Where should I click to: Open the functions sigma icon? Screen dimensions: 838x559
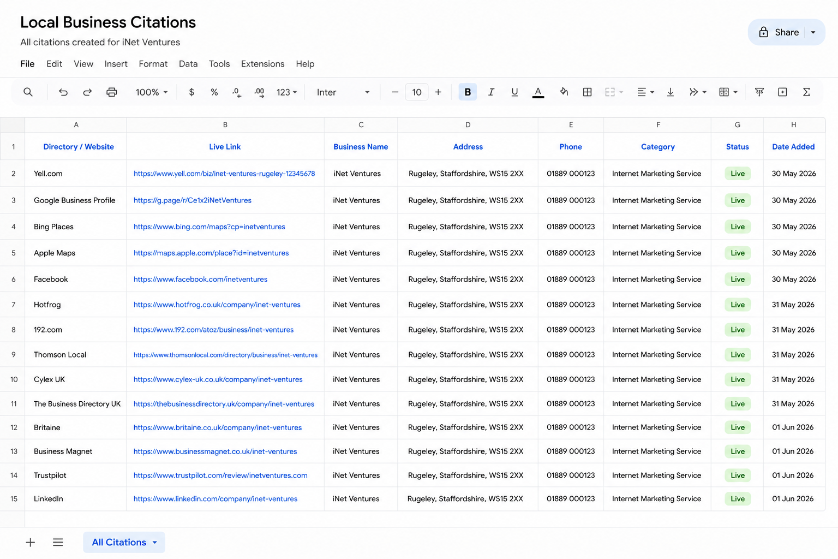806,92
